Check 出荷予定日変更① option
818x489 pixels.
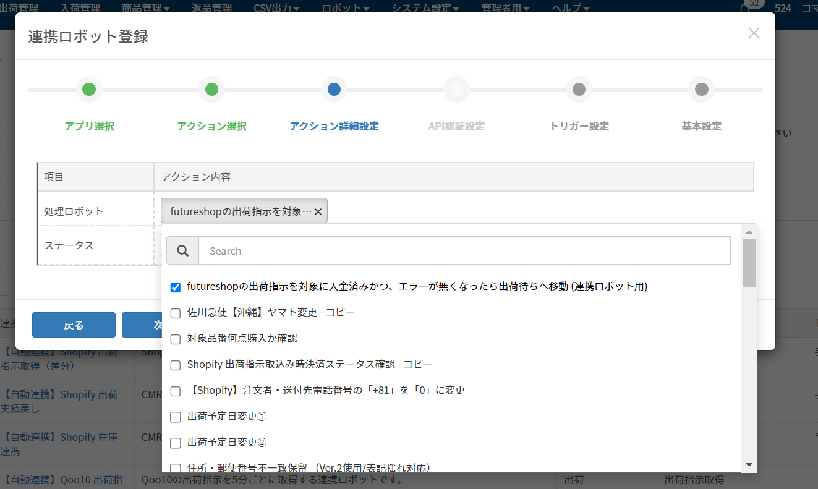click(x=176, y=417)
